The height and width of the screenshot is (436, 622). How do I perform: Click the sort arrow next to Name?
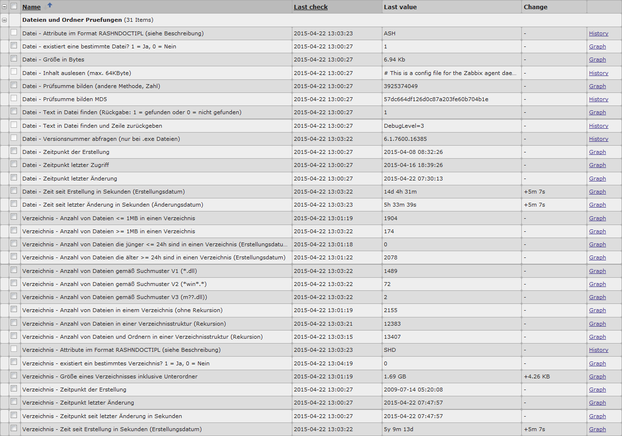49,6
